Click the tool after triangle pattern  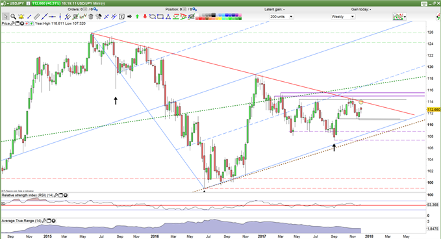pos(191,17)
